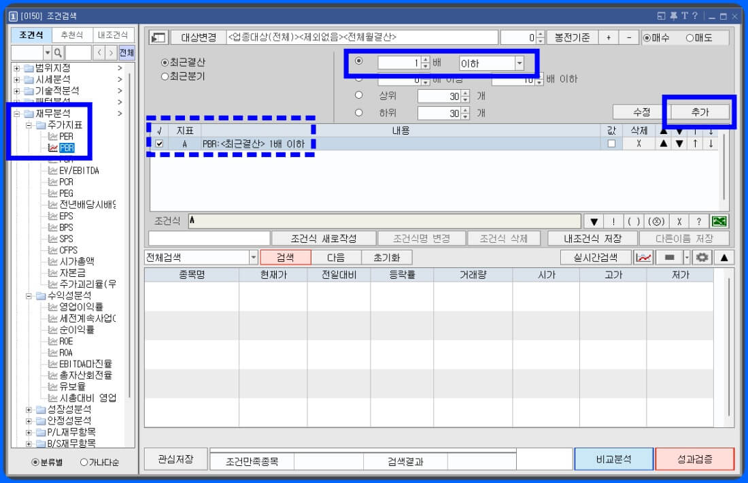Move condition A to top with thin arrow
The width and height of the screenshot is (748, 483).
[695, 144]
